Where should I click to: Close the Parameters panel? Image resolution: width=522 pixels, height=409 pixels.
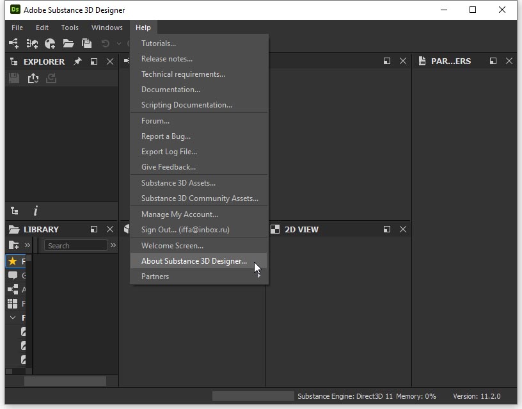pos(509,61)
